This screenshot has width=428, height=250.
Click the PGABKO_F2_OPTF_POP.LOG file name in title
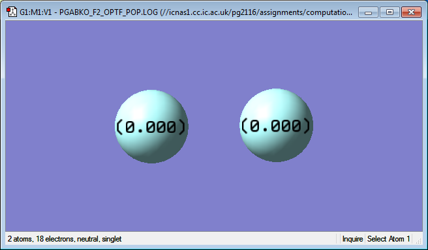point(109,12)
